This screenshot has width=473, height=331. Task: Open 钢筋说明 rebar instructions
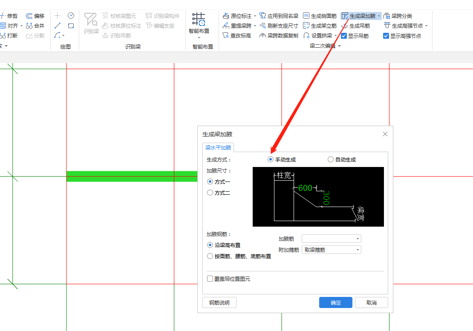click(x=219, y=303)
